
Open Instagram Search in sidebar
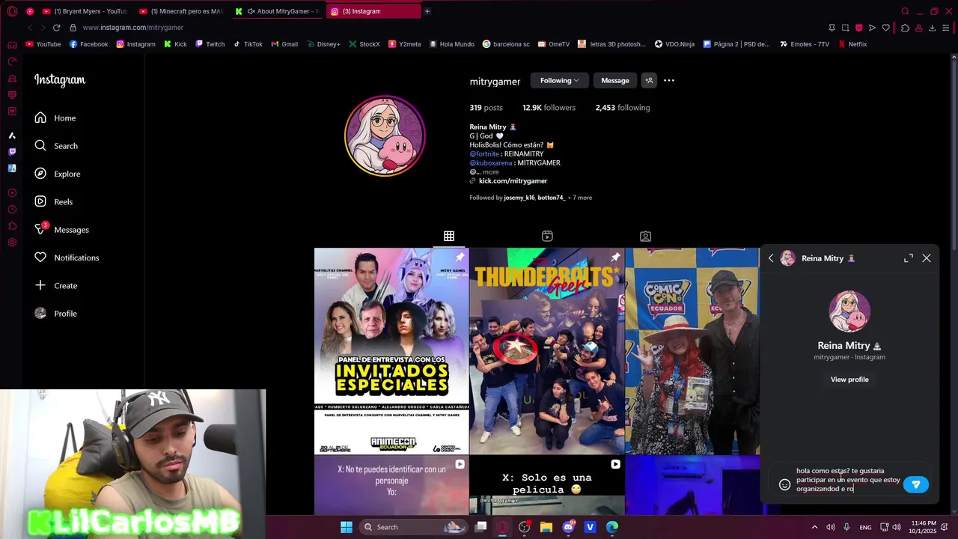[x=55, y=146]
